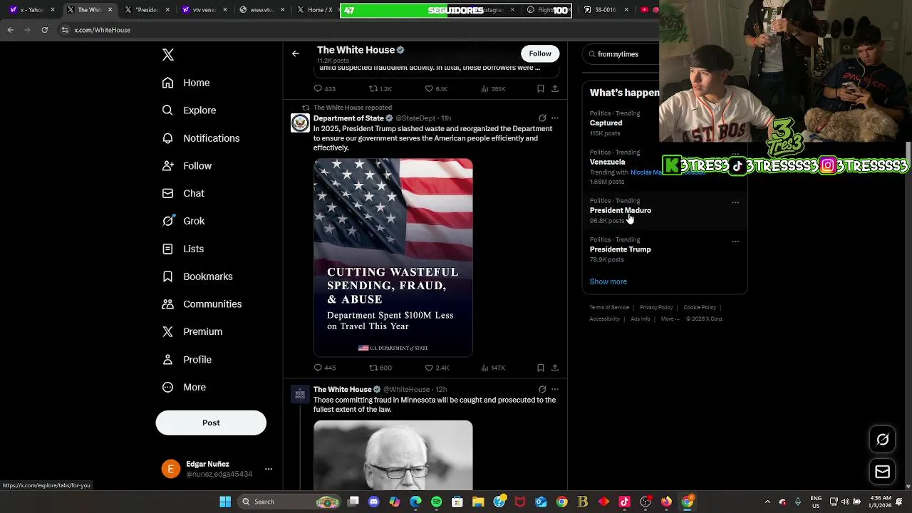Open options for President Maduro trend
Screen dimensions: 912x513
point(735,202)
